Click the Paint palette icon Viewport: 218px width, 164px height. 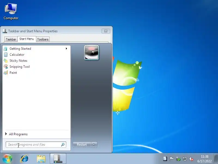6,73
